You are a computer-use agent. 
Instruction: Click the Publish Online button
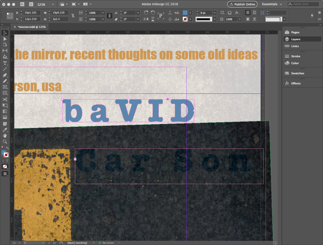click(x=242, y=4)
